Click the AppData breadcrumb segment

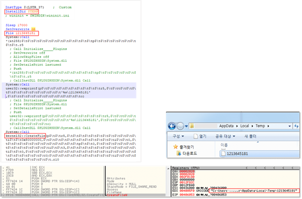pyautogui.click(x=226, y=126)
